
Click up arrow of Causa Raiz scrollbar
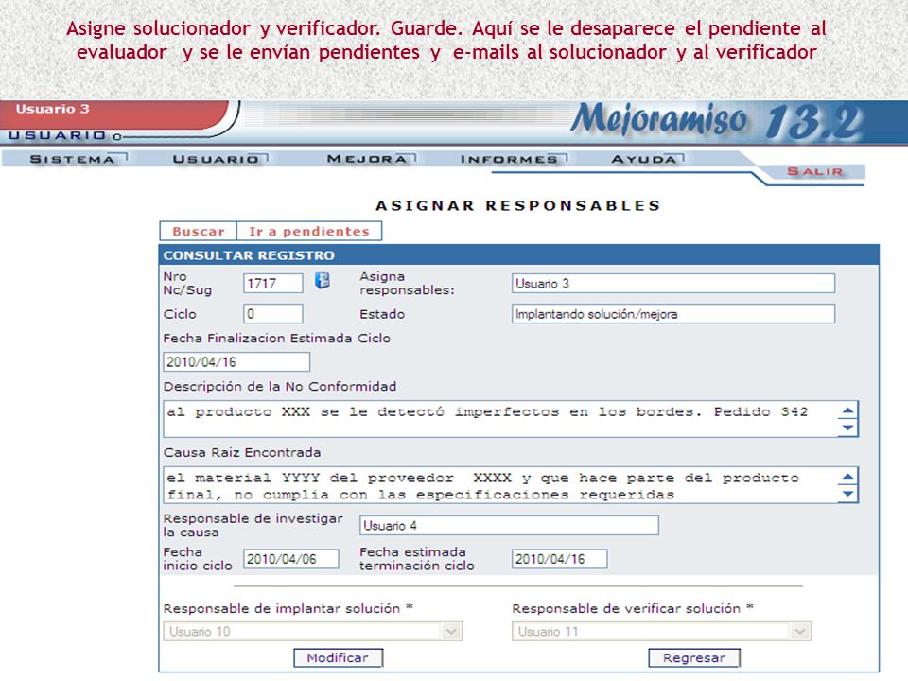pyautogui.click(x=847, y=476)
